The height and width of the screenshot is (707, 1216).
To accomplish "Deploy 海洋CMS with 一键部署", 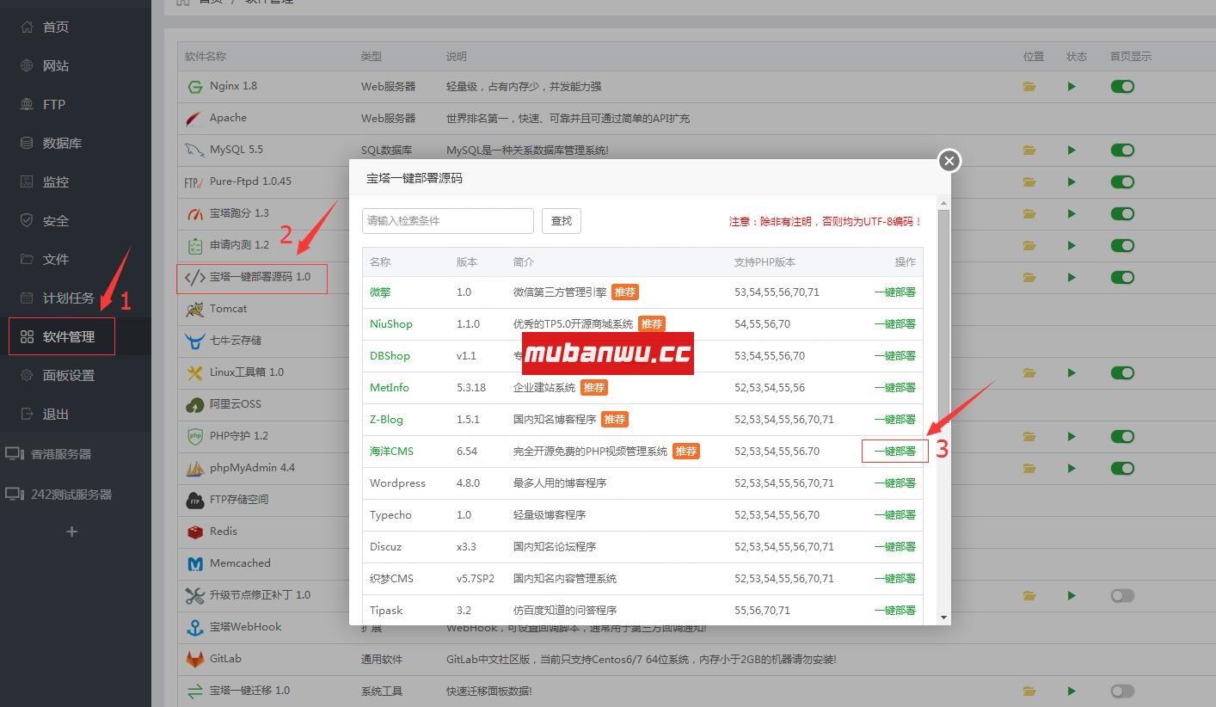I will click(x=894, y=452).
